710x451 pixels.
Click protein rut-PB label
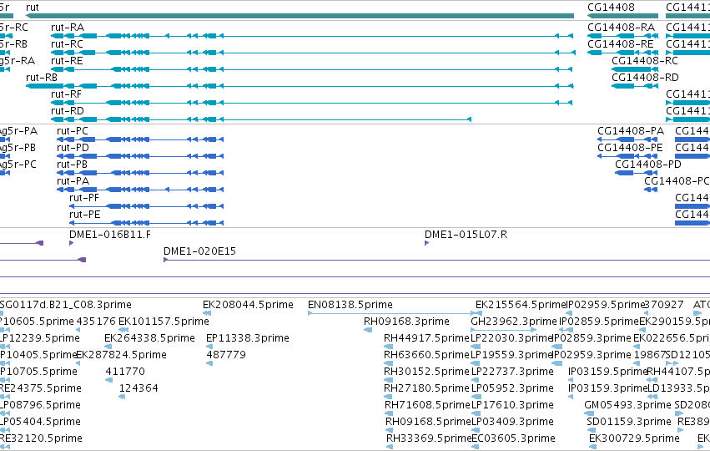pos(72,165)
